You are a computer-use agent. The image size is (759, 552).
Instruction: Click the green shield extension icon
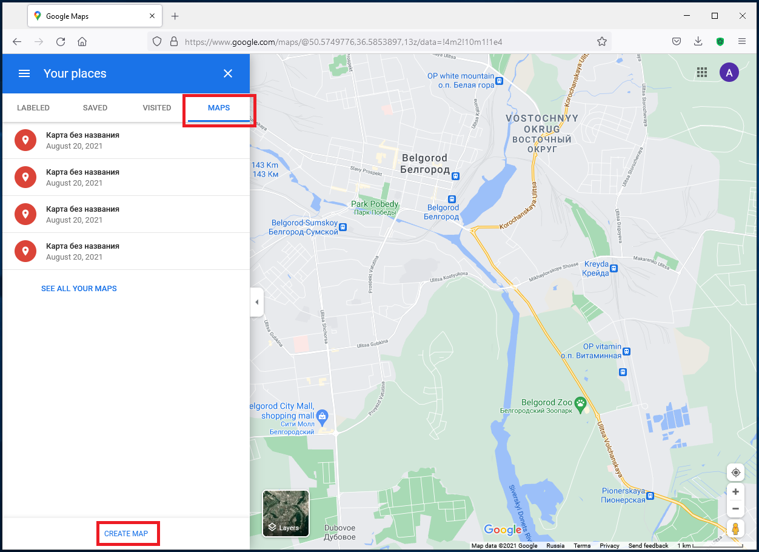coord(720,42)
